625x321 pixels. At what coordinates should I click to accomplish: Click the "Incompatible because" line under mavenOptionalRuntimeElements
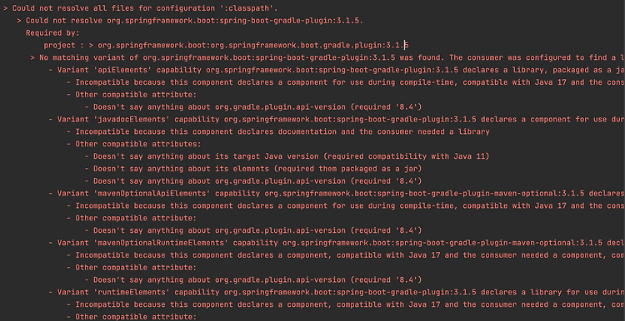346,254
